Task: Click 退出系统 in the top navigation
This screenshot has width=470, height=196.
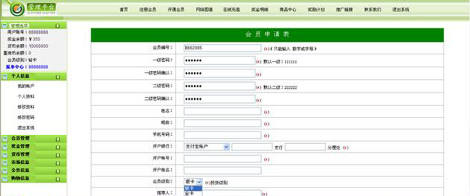Action: click(x=401, y=10)
